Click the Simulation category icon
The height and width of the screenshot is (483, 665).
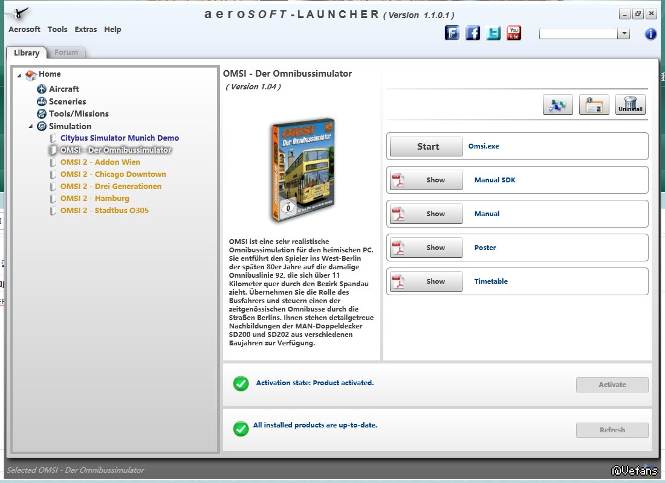click(42, 126)
